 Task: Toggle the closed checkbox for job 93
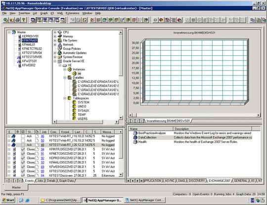[23, 163]
